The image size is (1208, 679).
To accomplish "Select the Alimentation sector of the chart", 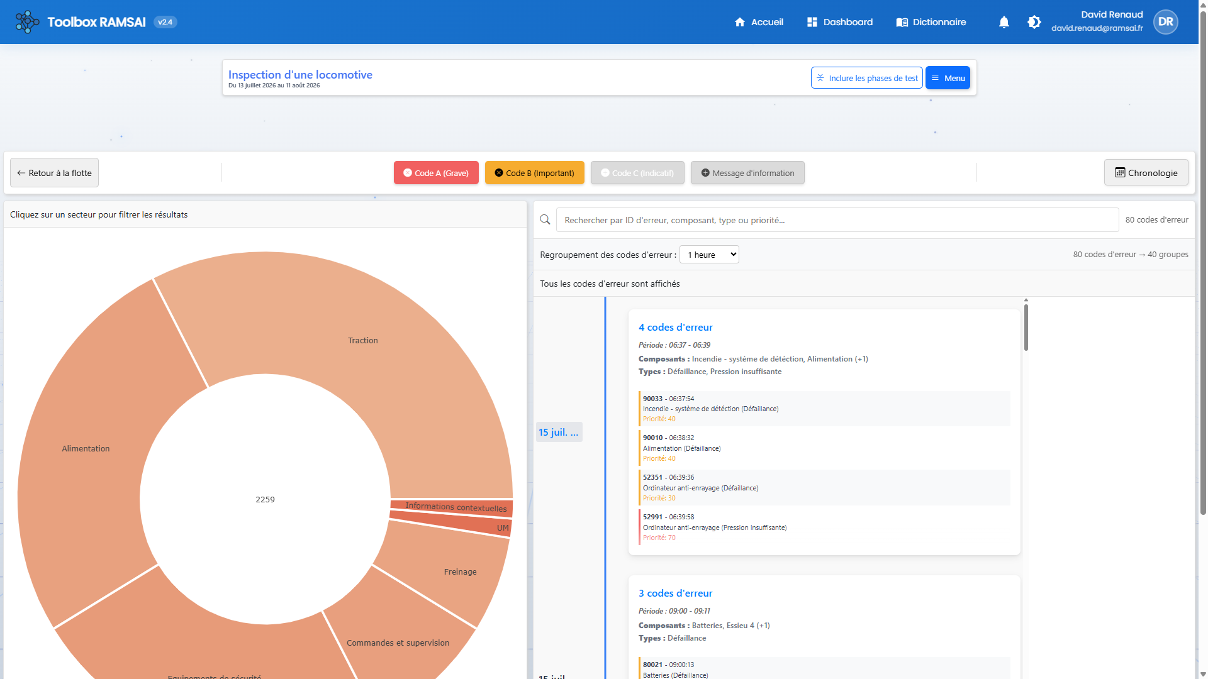I will coord(86,449).
